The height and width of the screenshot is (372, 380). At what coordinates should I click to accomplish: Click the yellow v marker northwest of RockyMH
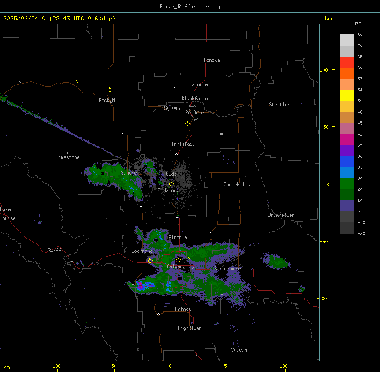[x=77, y=81]
